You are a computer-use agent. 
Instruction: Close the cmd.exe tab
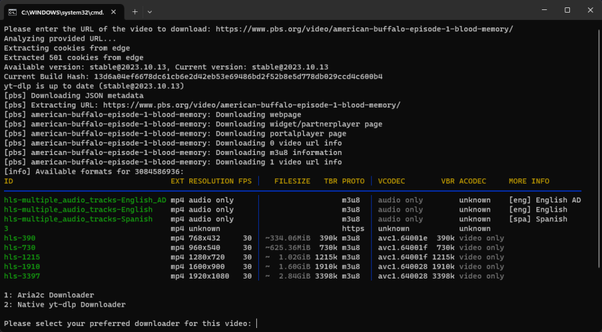tap(114, 12)
